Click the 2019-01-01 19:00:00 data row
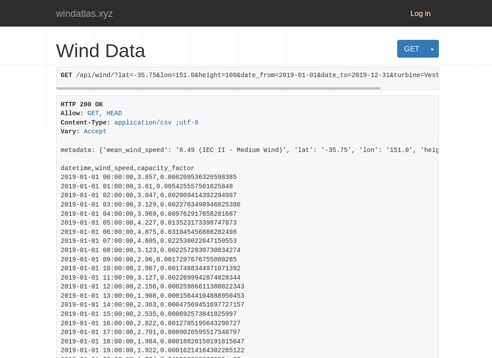 152,350
